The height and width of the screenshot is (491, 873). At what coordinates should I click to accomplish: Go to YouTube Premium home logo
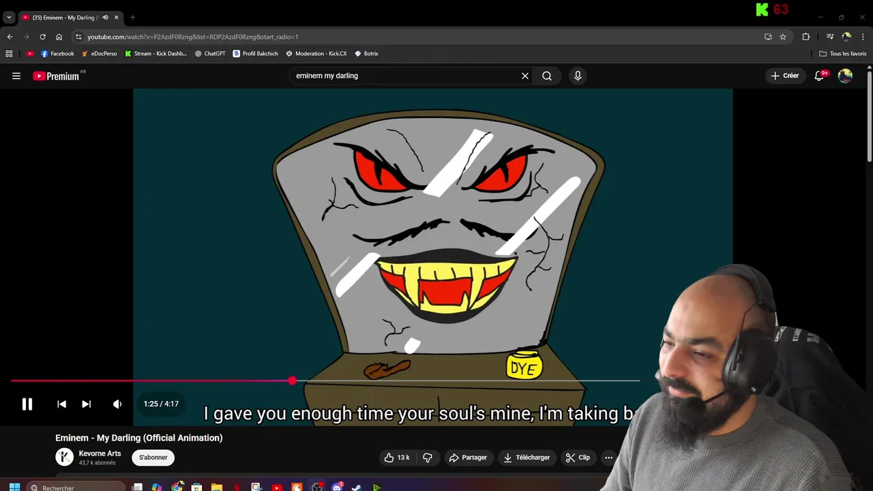pyautogui.click(x=57, y=76)
